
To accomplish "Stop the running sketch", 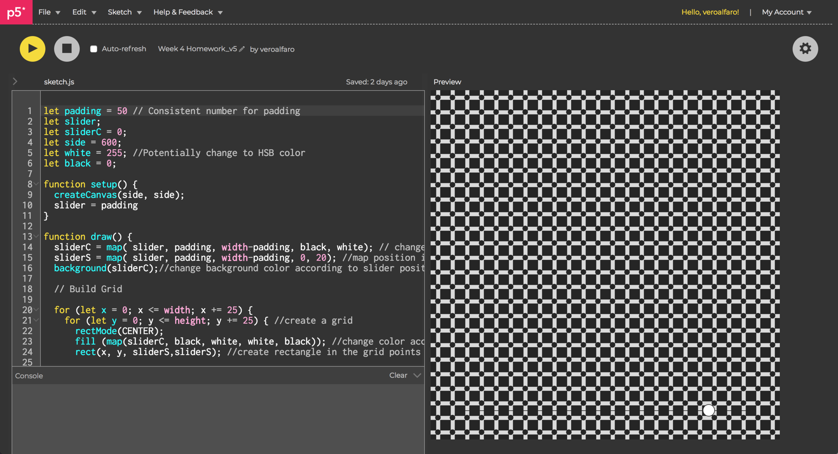I will (x=67, y=49).
